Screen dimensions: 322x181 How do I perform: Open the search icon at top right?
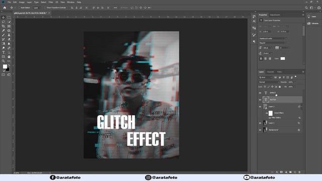tap(306, 8)
